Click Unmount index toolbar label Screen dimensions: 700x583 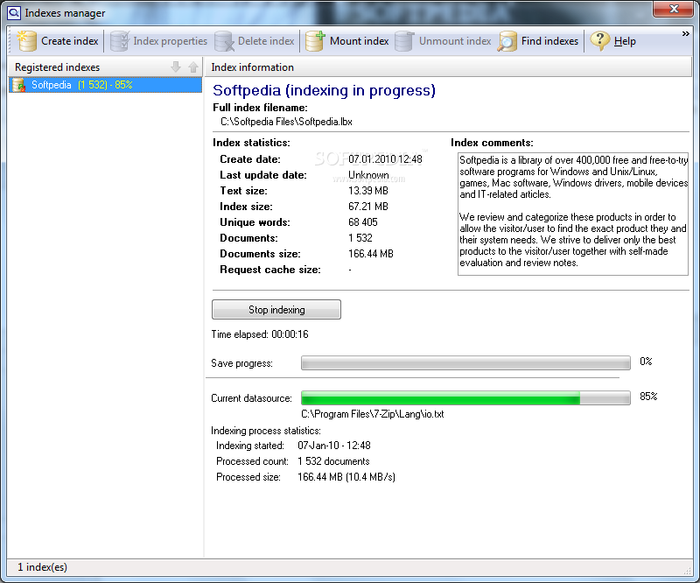pos(455,41)
